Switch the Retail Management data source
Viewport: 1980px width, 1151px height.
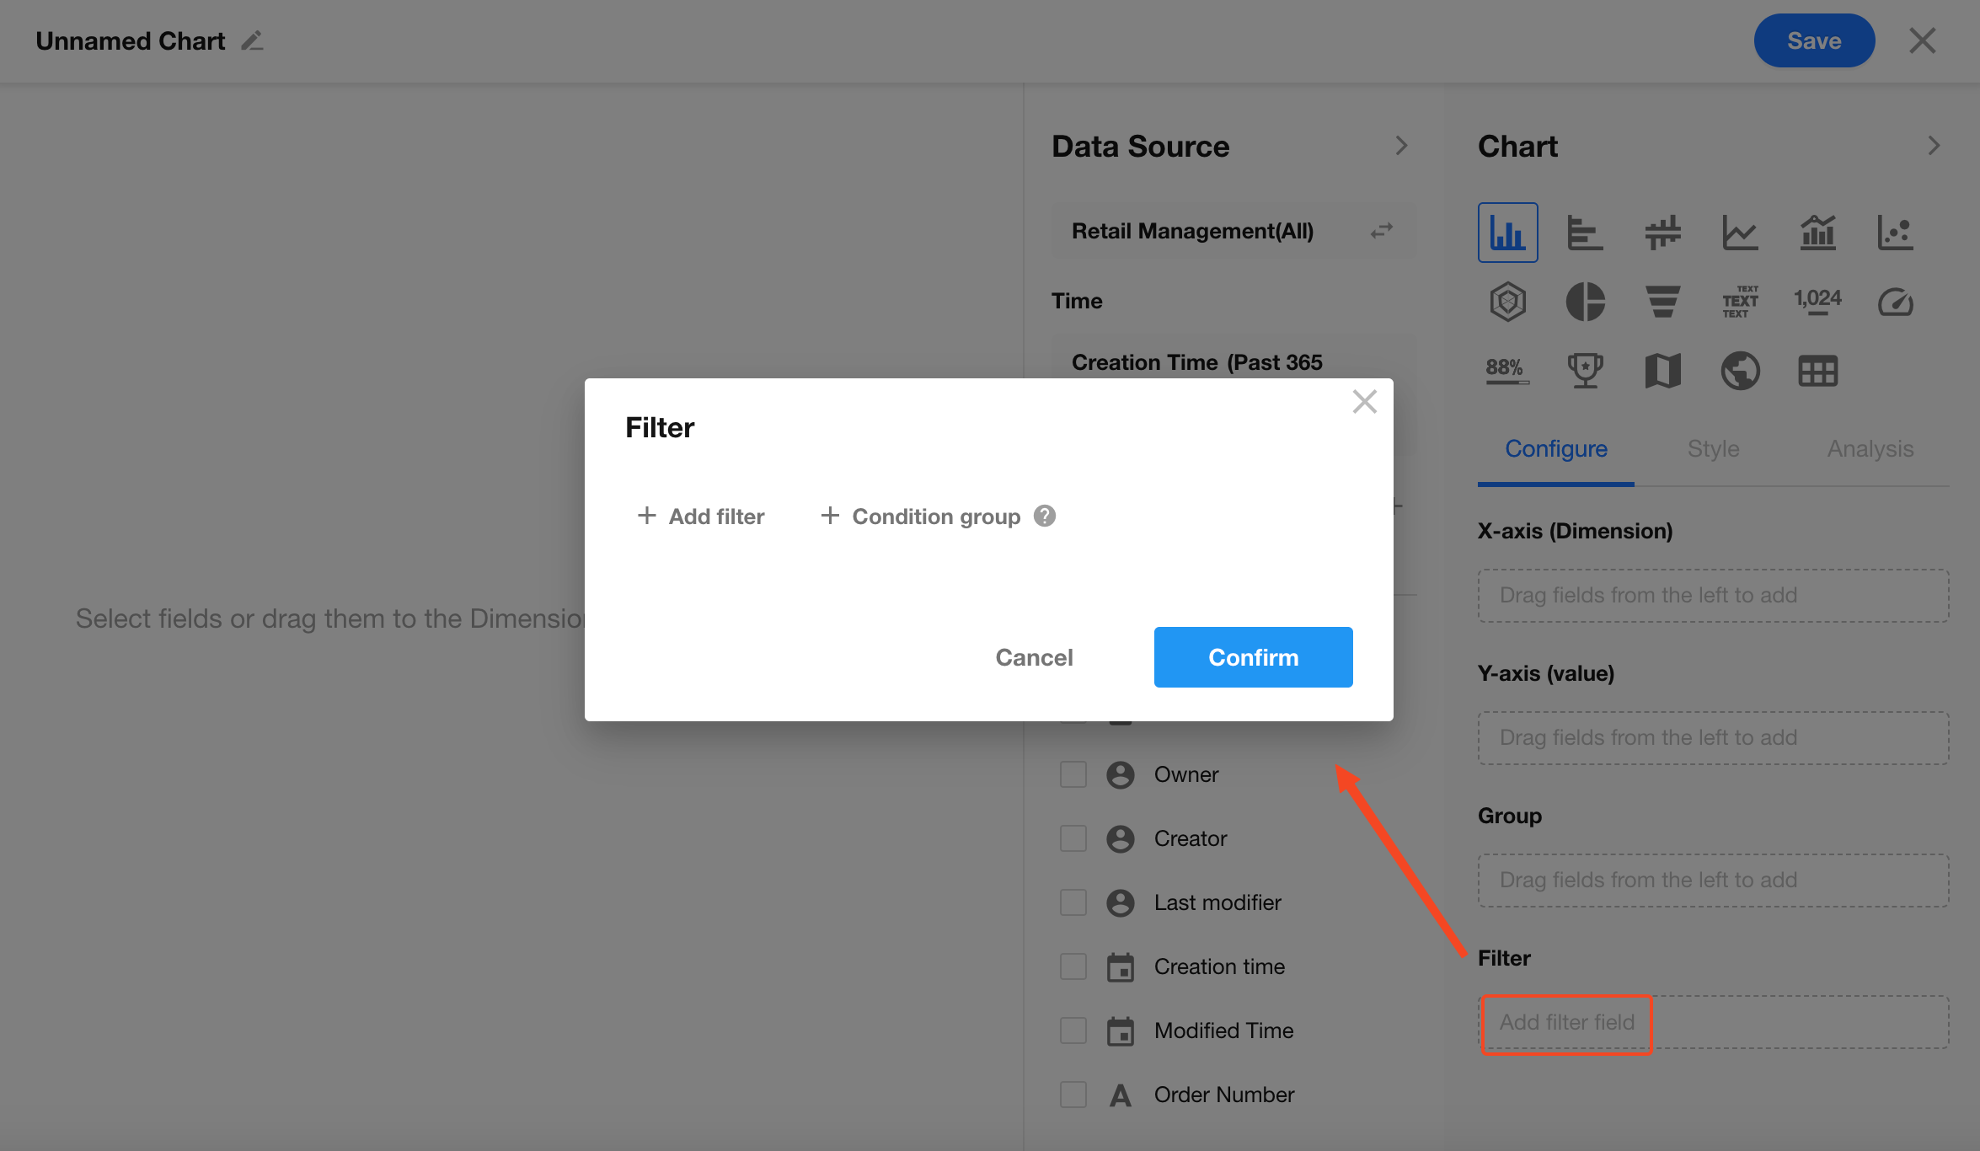pyautogui.click(x=1381, y=231)
